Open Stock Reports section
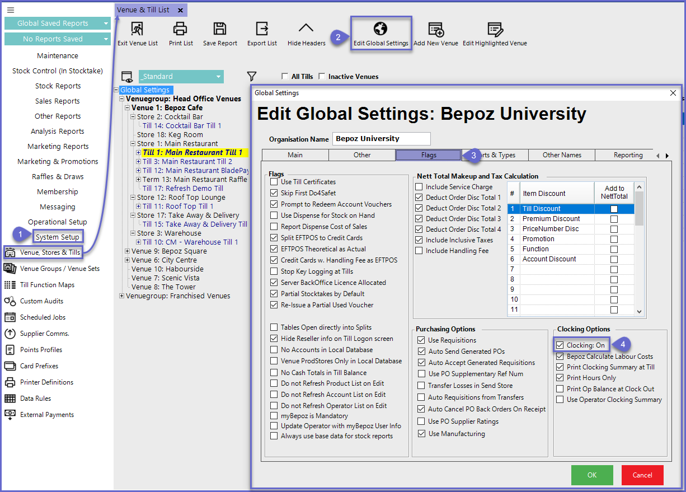Viewport: 686px width, 492px height. [58, 86]
